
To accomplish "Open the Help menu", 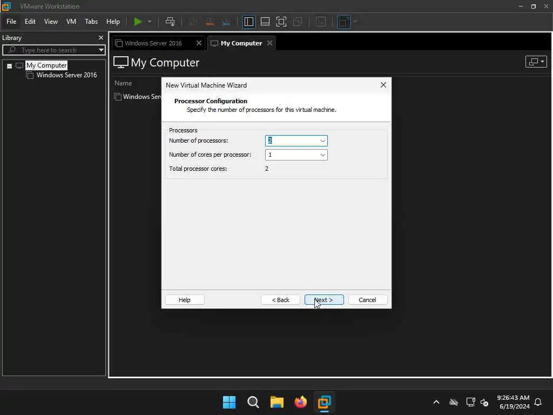I will [x=113, y=22].
